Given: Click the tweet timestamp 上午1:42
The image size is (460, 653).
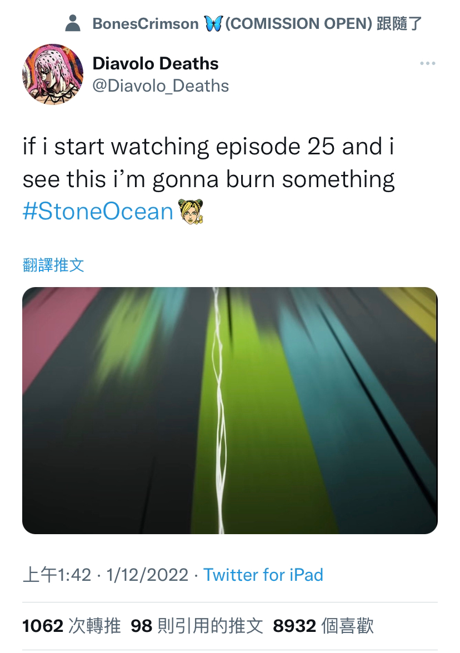Looking at the screenshot, I should (57, 575).
